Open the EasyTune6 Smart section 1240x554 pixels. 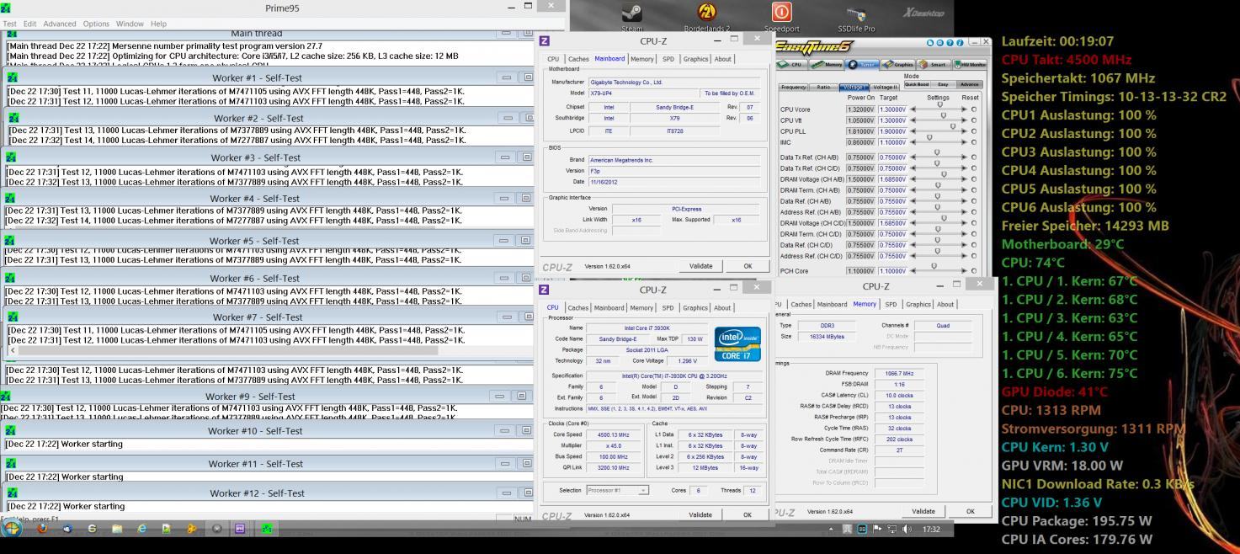click(933, 64)
